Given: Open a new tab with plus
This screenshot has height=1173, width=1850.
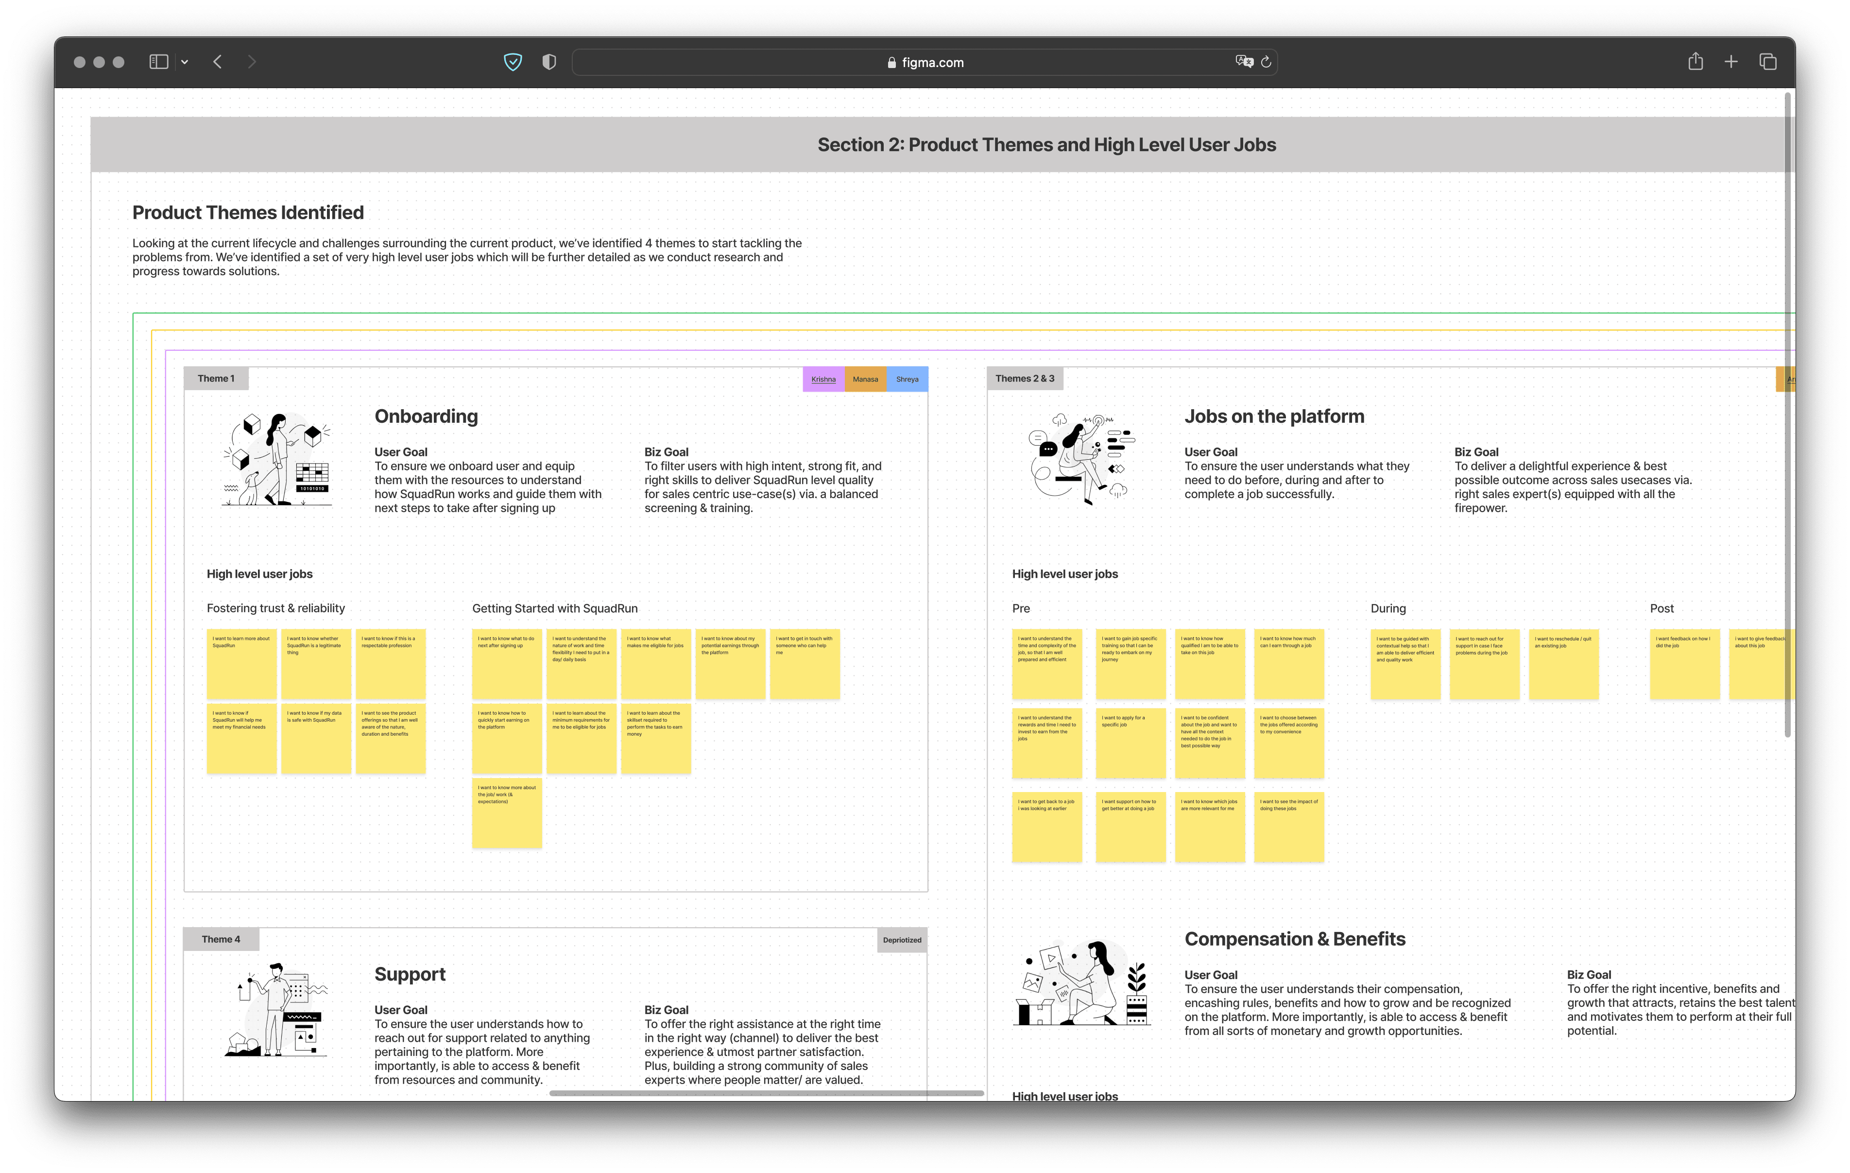Looking at the screenshot, I should click(x=1731, y=62).
